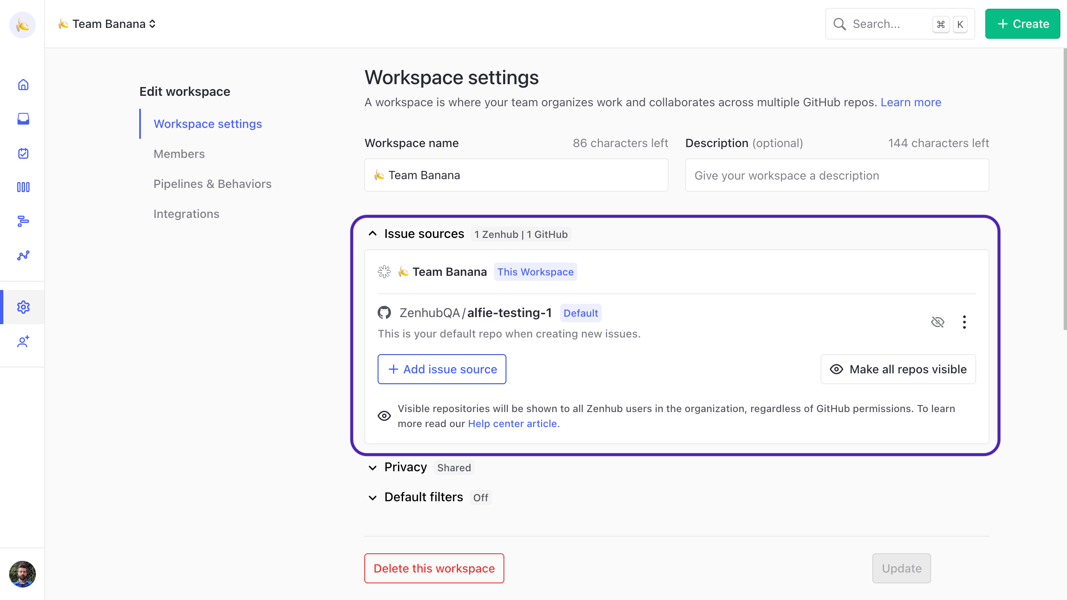Image resolution: width=1067 pixels, height=600 pixels.
Task: Click the Search box
Action: tap(900, 24)
